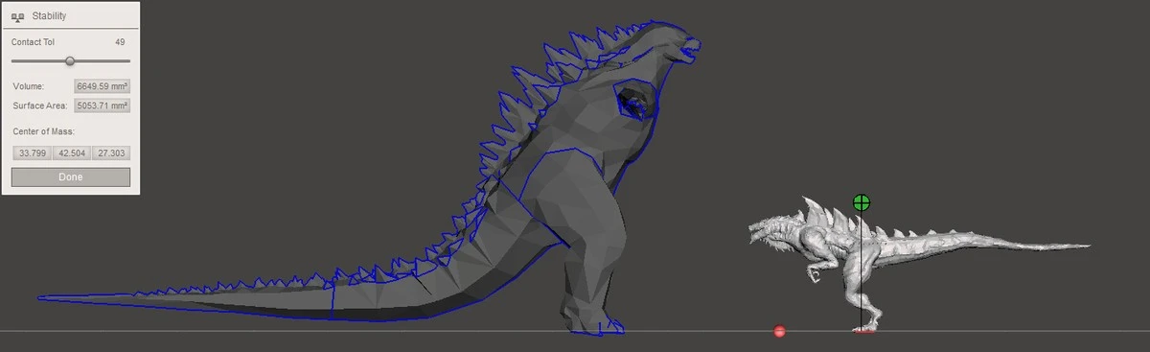Click the Stability panel scale icon
1150x352 pixels.
(17, 16)
